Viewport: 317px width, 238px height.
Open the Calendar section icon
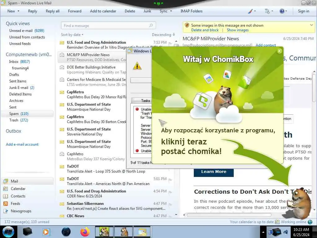pos(6,189)
